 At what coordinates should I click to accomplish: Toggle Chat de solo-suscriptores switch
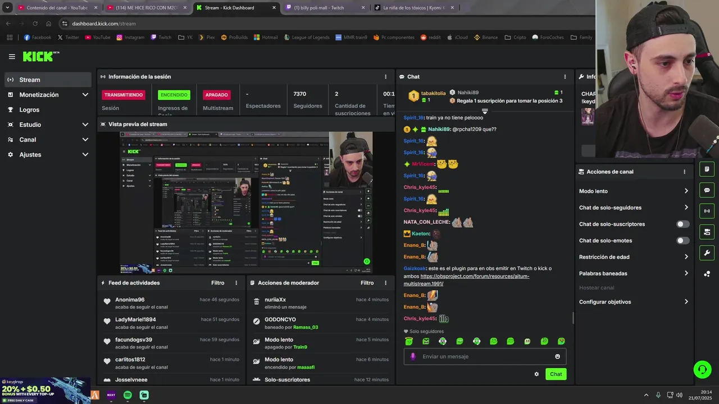[682, 224]
